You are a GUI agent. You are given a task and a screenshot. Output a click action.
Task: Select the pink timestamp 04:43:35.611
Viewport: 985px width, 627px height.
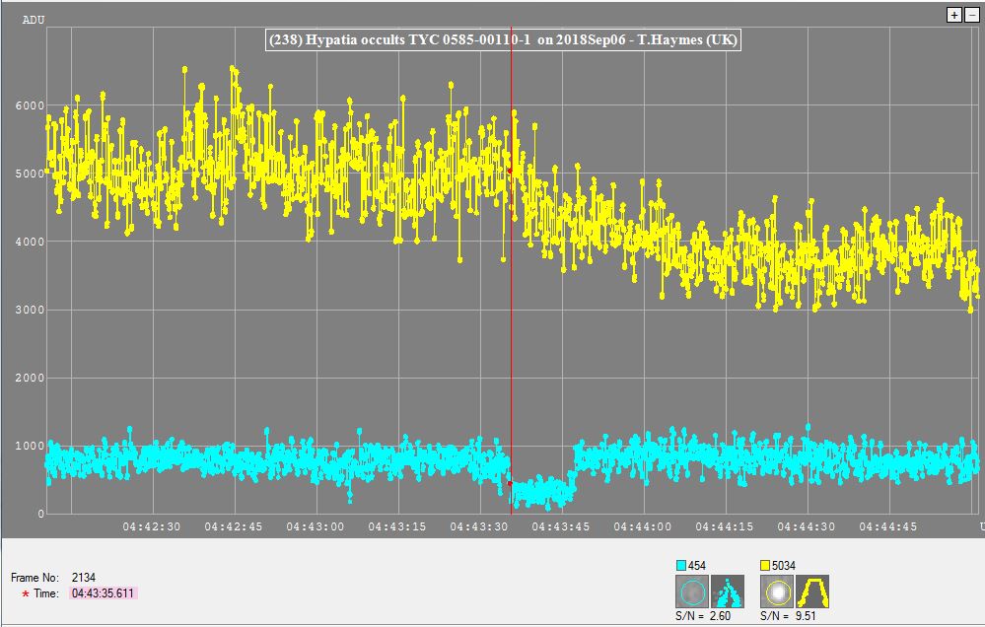[104, 594]
